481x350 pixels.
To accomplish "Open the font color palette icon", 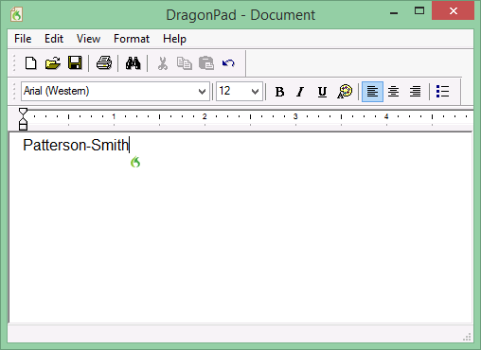I will point(345,92).
